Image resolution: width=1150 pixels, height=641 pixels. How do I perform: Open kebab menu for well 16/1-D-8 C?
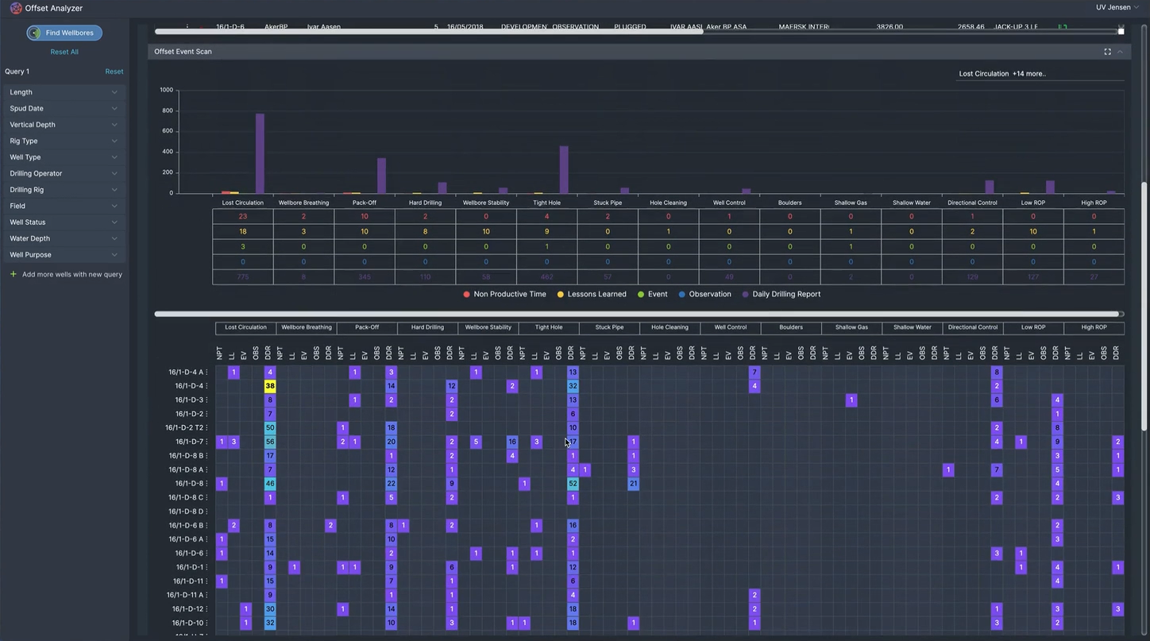pos(207,497)
